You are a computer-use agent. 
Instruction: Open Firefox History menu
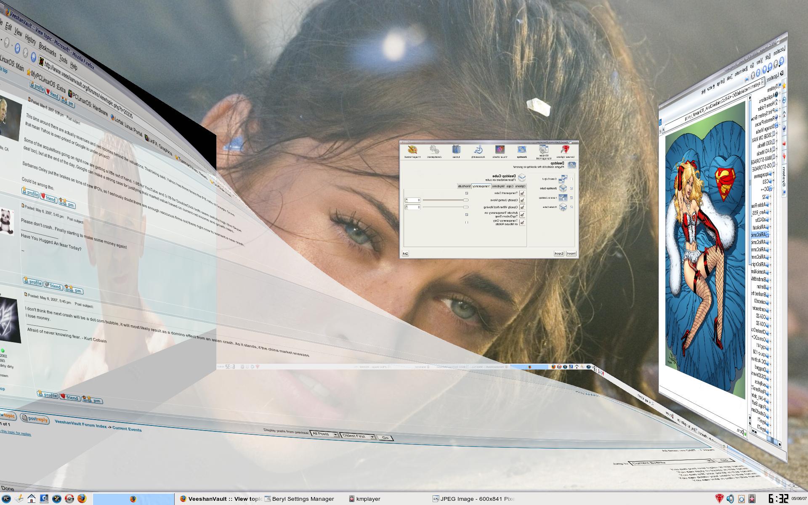[30, 39]
